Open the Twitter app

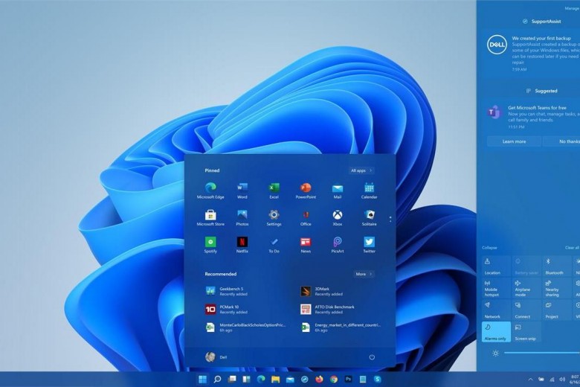(369, 245)
